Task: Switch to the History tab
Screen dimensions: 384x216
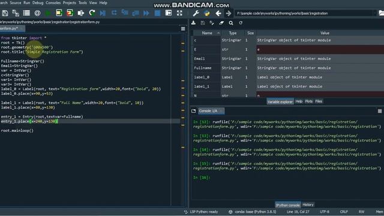Action: 308,205
